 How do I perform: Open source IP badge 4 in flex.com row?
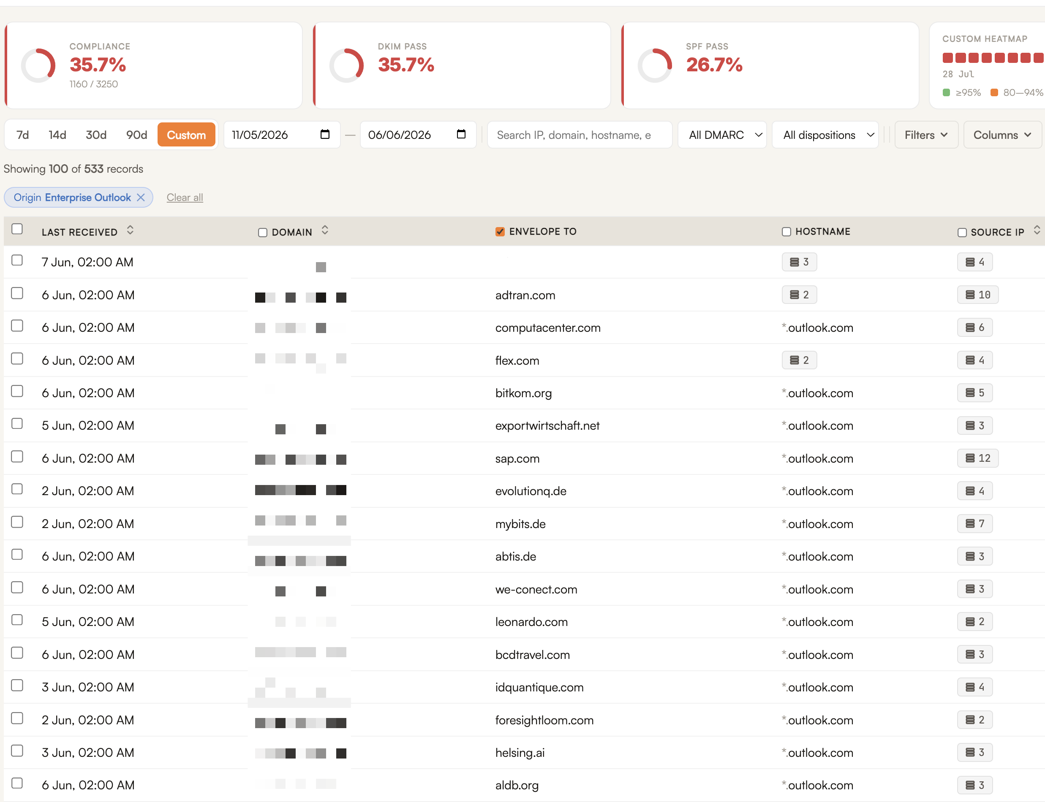click(x=975, y=360)
